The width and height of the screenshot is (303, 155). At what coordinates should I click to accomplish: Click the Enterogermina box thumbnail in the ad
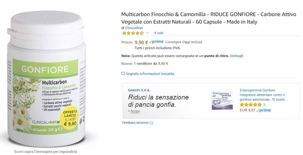tap(222, 100)
